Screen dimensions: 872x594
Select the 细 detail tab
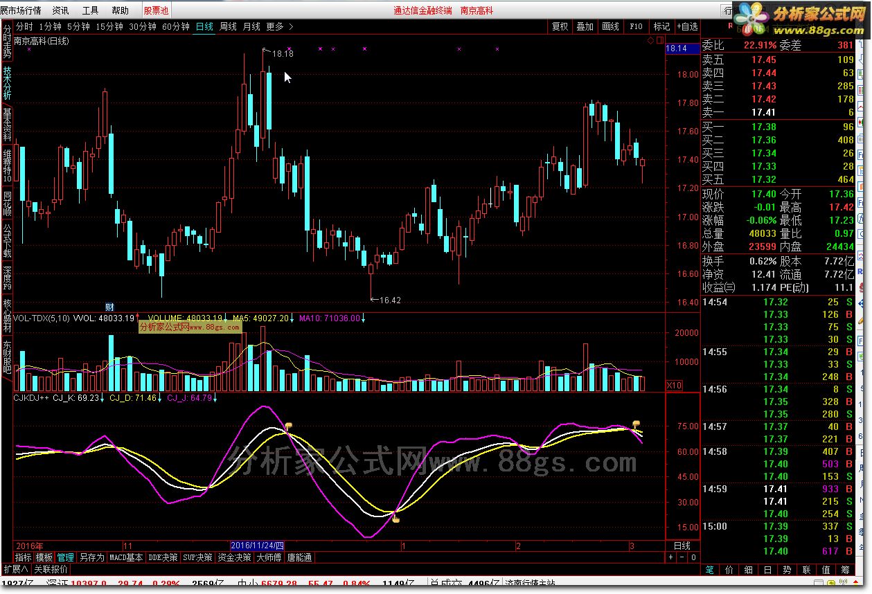coord(749,570)
